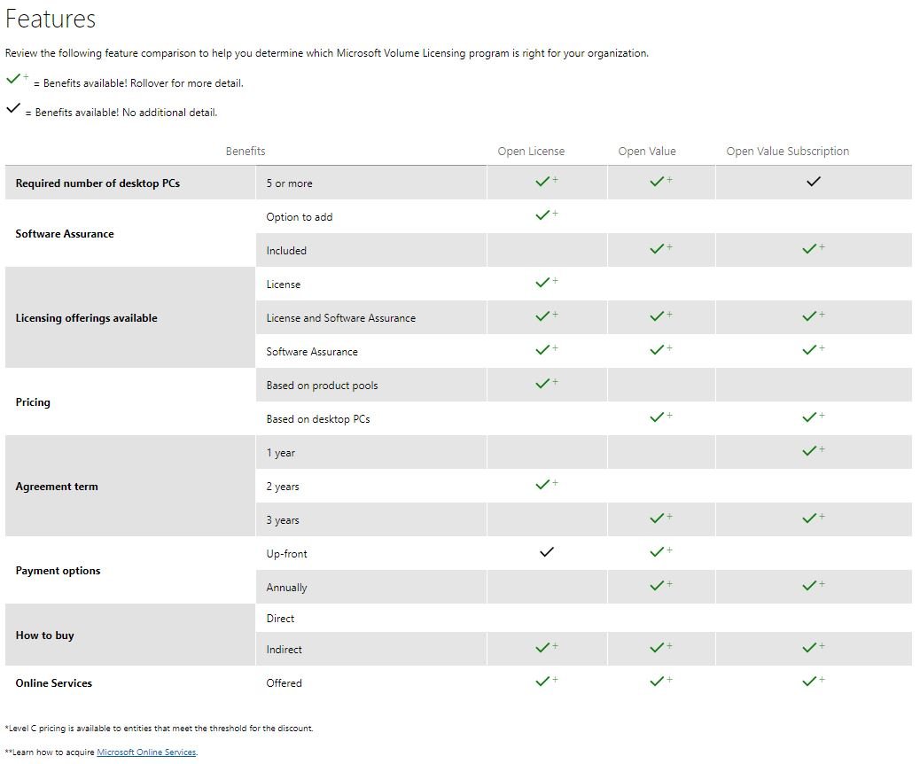Click Open Value Subscription checkmark for 1 year term
The height and width of the screenshot is (764, 920).
coord(811,451)
